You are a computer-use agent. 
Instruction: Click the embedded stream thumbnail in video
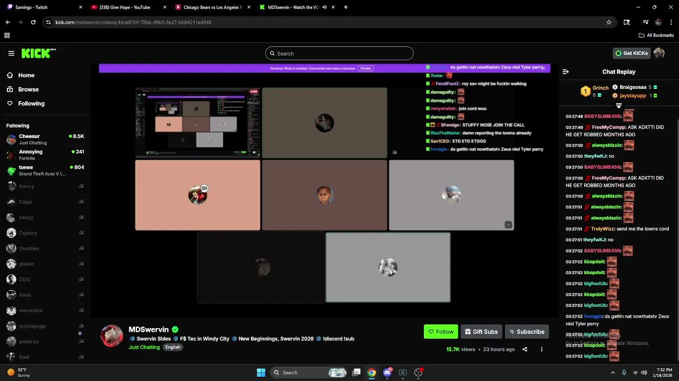[x=197, y=122]
